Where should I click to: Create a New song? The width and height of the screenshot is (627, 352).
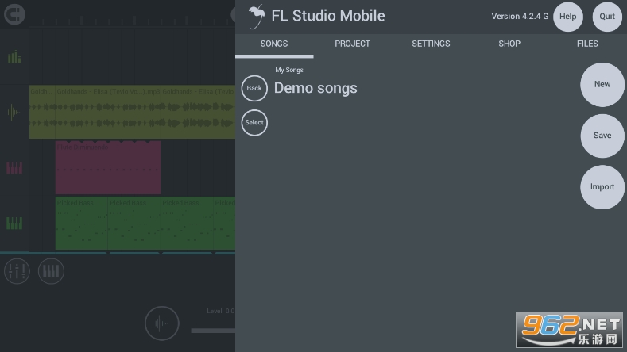tap(602, 84)
